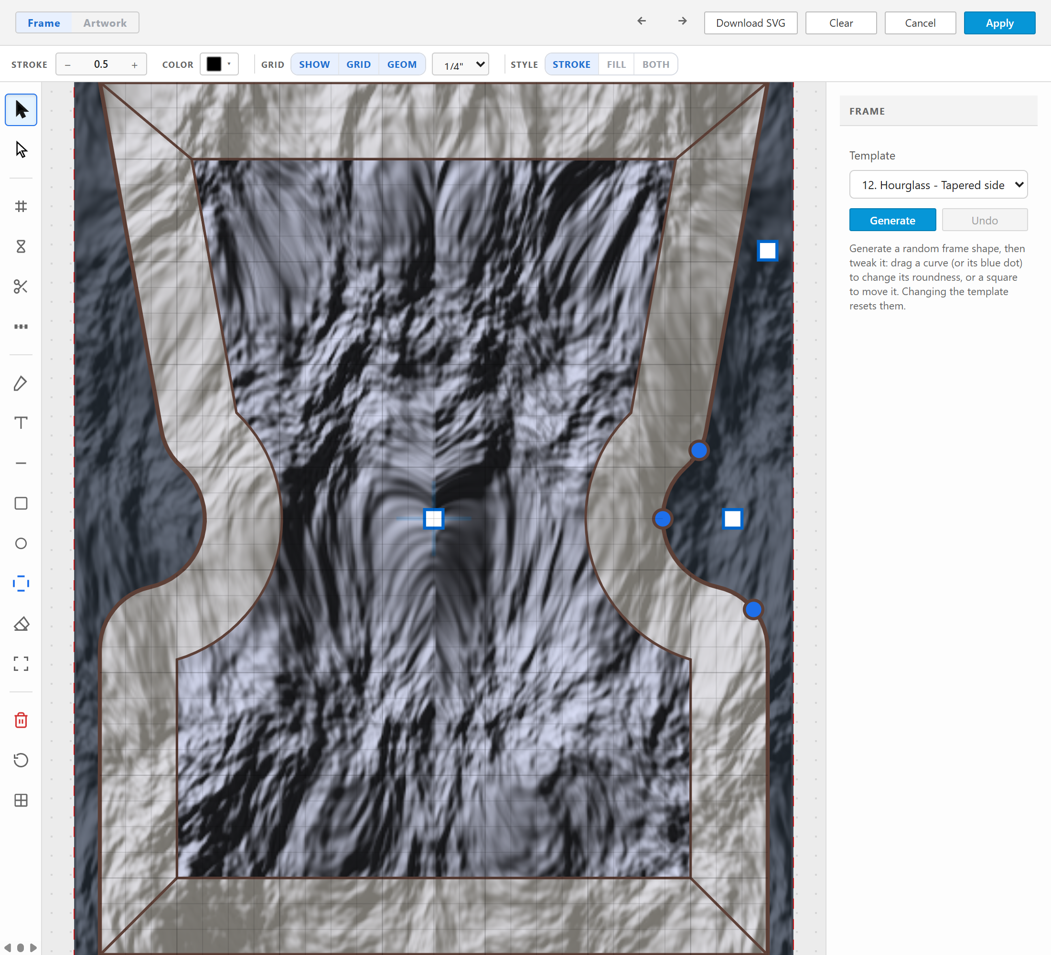1051x955 pixels.
Task: Choose the hash grid tool
Action: (21, 206)
